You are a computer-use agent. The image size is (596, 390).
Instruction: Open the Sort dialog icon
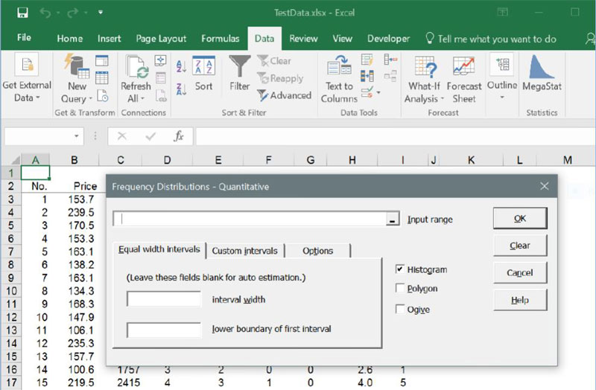[203, 65]
